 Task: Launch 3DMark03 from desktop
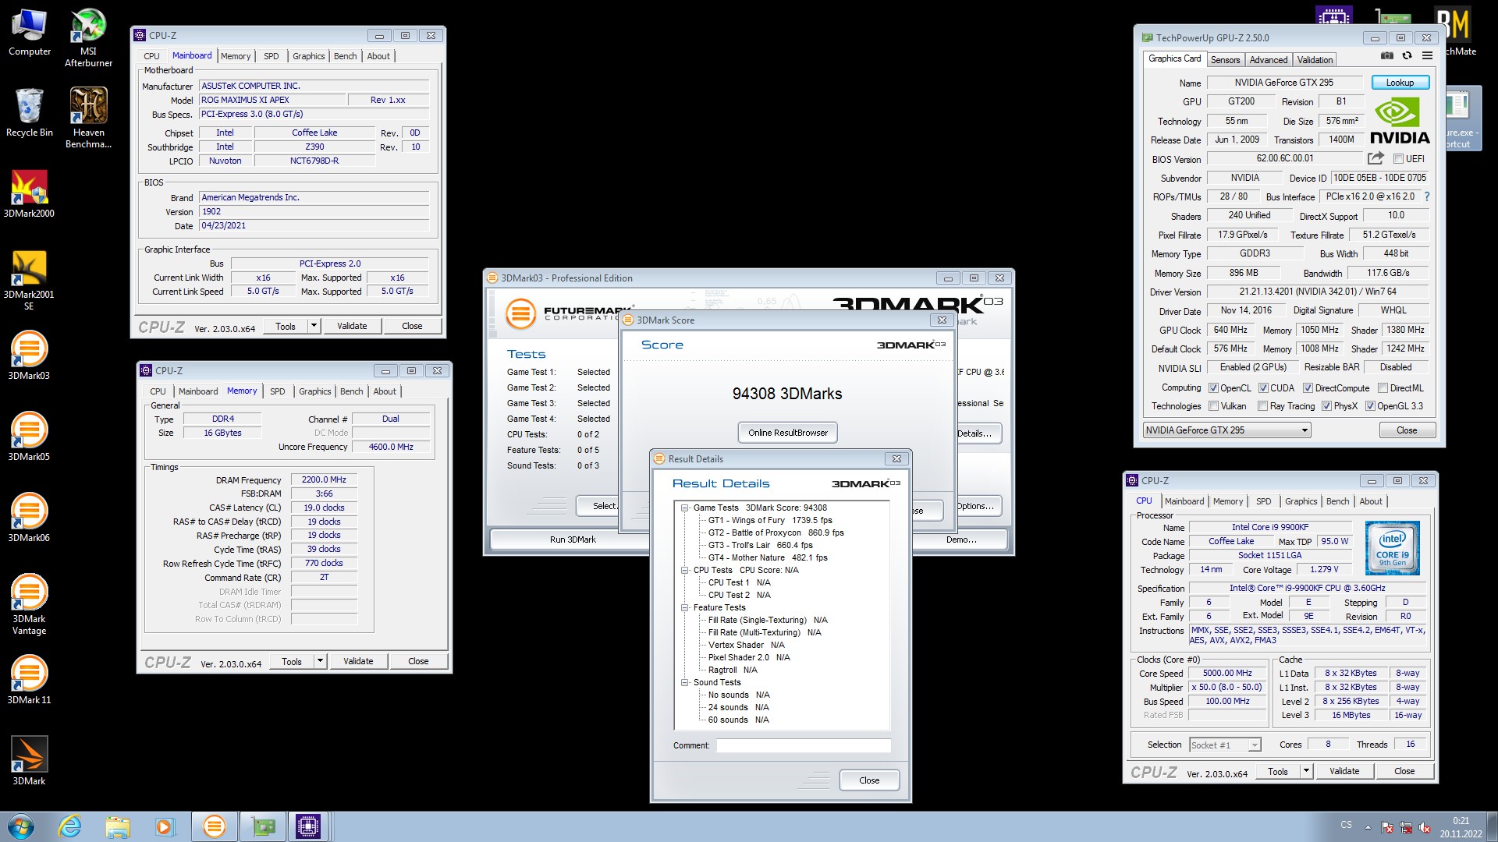point(29,356)
